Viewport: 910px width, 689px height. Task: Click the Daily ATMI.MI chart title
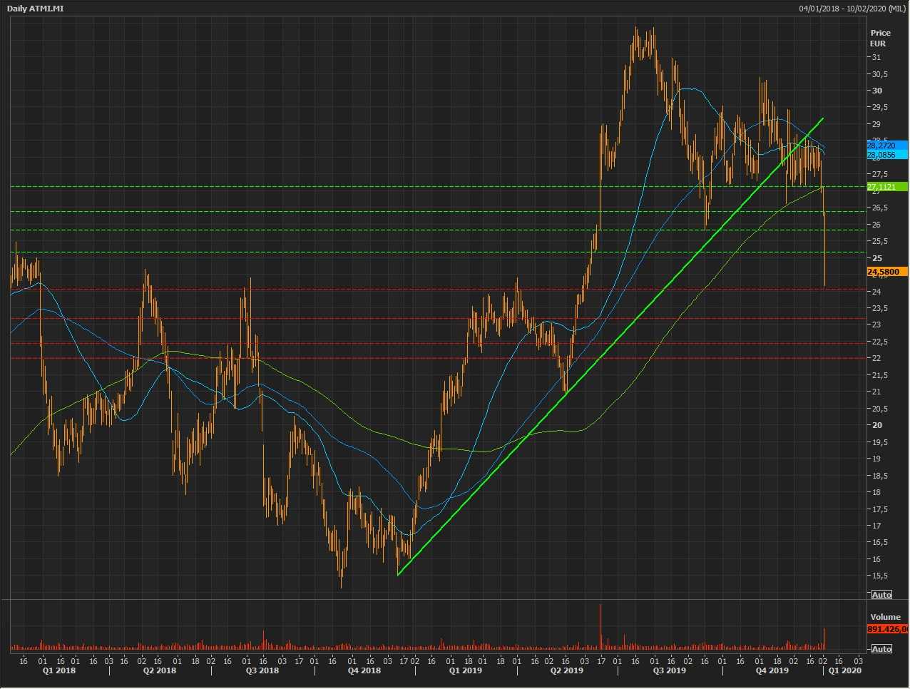coord(36,8)
